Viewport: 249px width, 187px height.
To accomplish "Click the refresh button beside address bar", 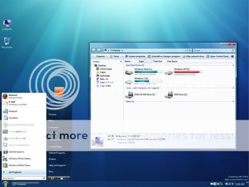I will coord(190,50).
